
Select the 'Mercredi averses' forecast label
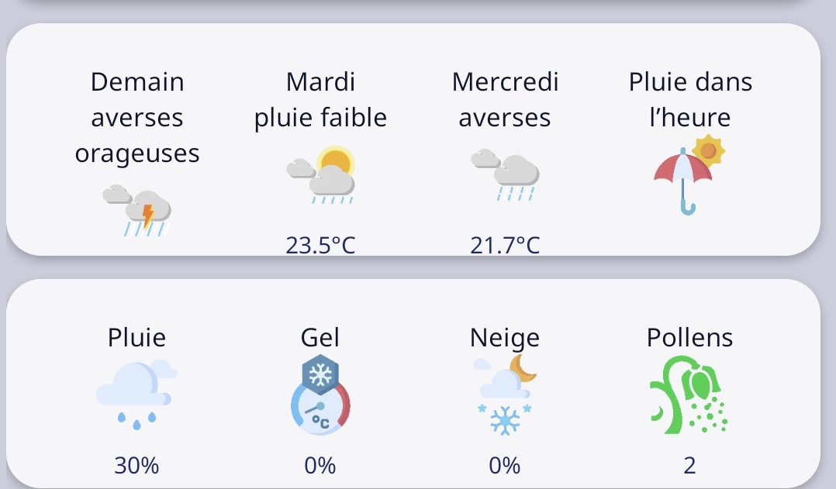[x=505, y=100]
